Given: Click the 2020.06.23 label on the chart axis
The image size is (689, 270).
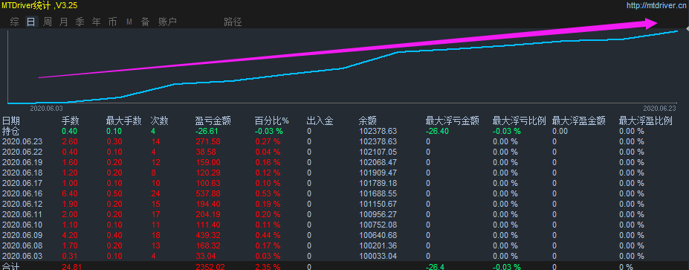Looking at the screenshot, I should pyautogui.click(x=659, y=108).
